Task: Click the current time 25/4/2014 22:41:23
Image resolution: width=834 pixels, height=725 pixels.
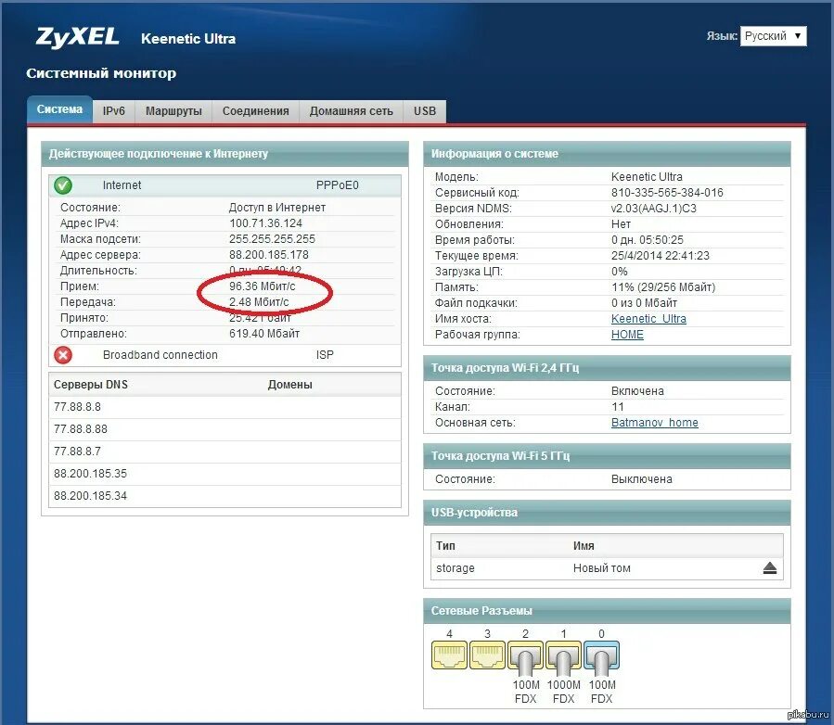Action: click(661, 256)
